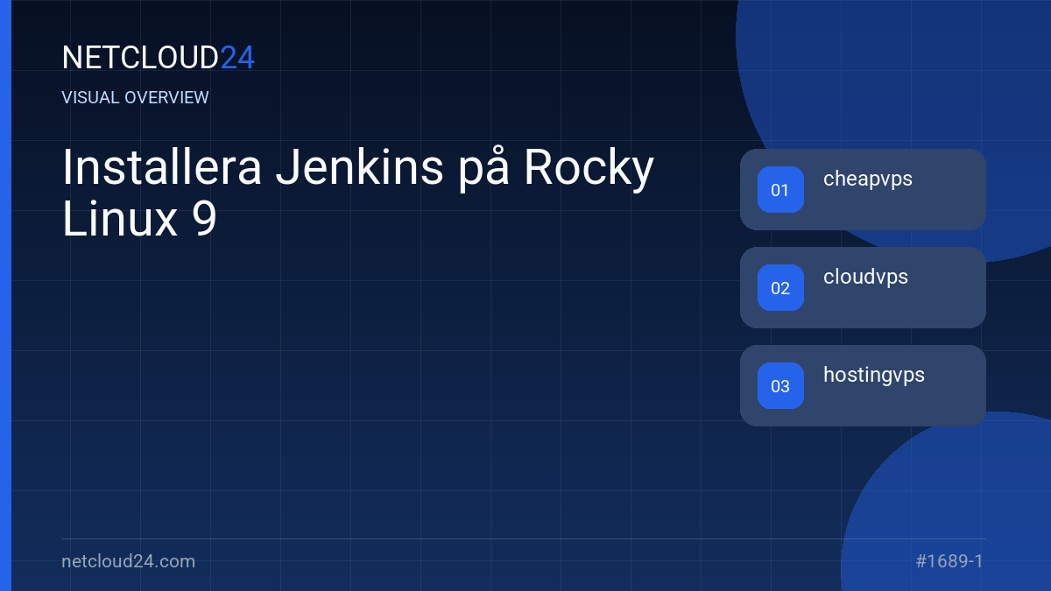Click the VISUAL OVERVIEW subtitle

(136, 97)
